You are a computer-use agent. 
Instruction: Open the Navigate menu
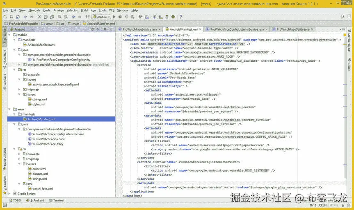click(34, 10)
